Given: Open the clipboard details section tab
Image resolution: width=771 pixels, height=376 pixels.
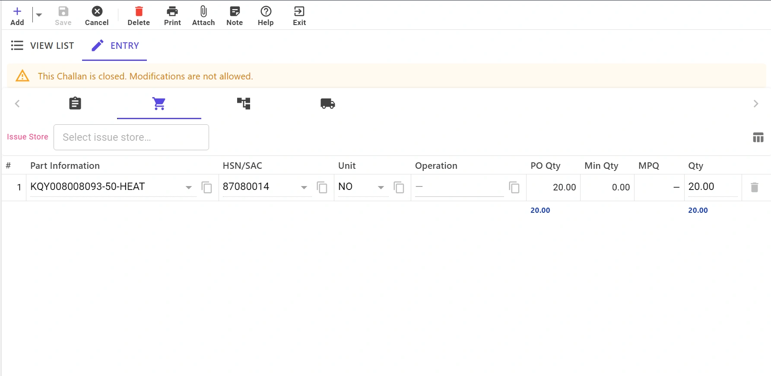Looking at the screenshot, I should (75, 104).
